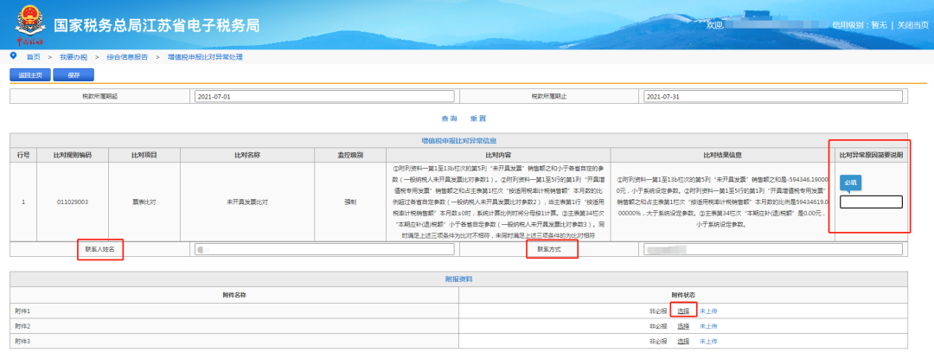
Task: Click 选择 for 附件1
Action: click(x=683, y=311)
